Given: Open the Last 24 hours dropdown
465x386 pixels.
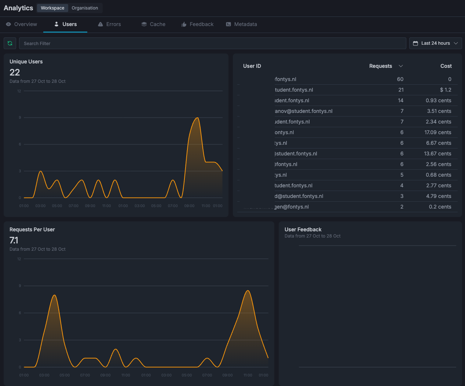Looking at the screenshot, I should click(435, 43).
